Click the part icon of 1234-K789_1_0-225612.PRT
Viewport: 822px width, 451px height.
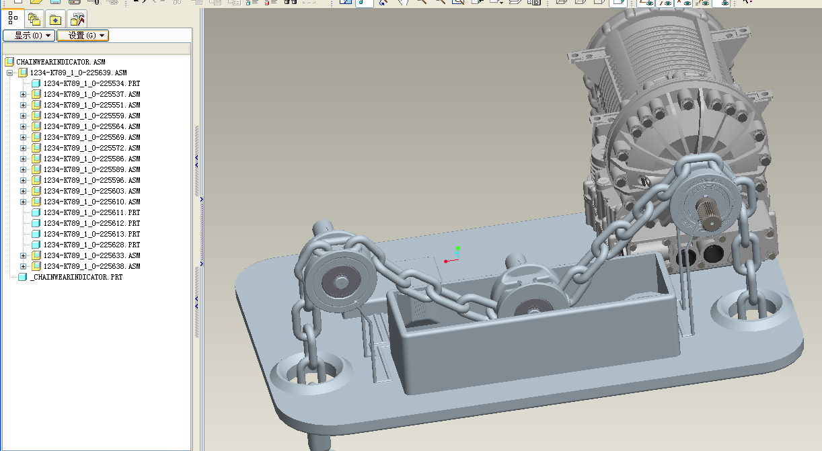click(x=36, y=223)
